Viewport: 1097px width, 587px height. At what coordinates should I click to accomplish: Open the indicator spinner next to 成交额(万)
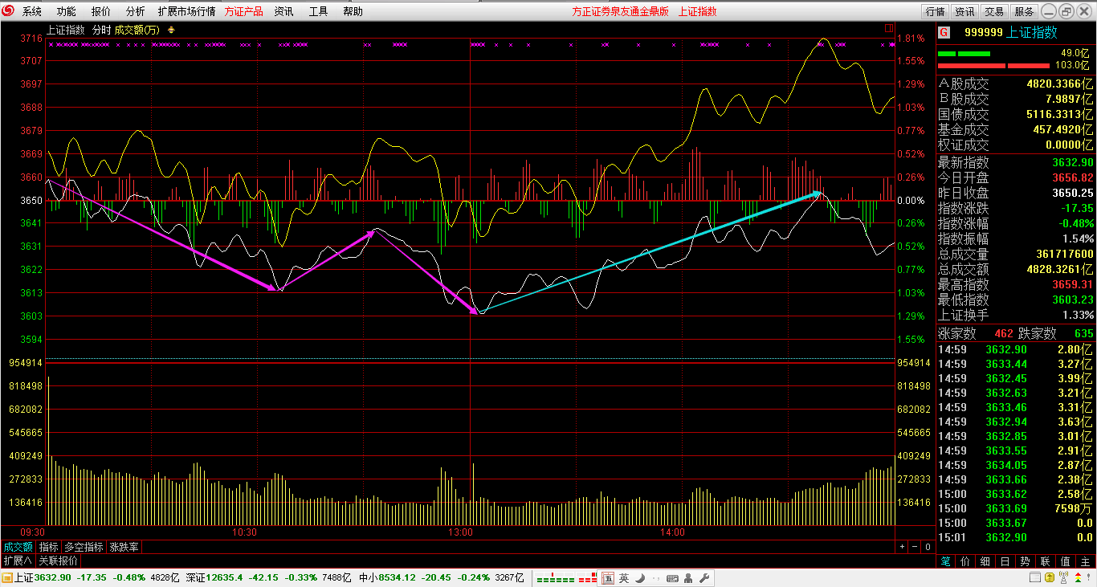(171, 30)
